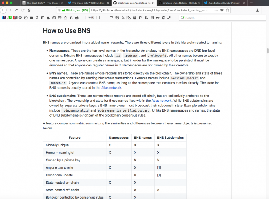
Task: Open red extension icon with badge 2
Action: coord(15,18)
